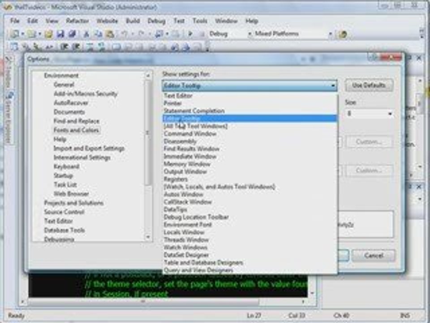Screen dimensions: 430x323
Task: Select DataSet Designer in the list
Action: click(x=249, y=255)
